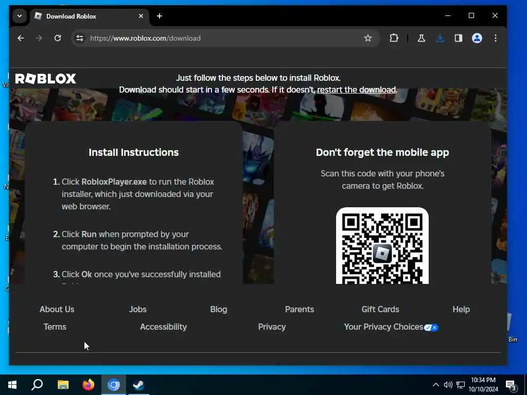Click the Chrome taskbar icon

(x=114, y=385)
